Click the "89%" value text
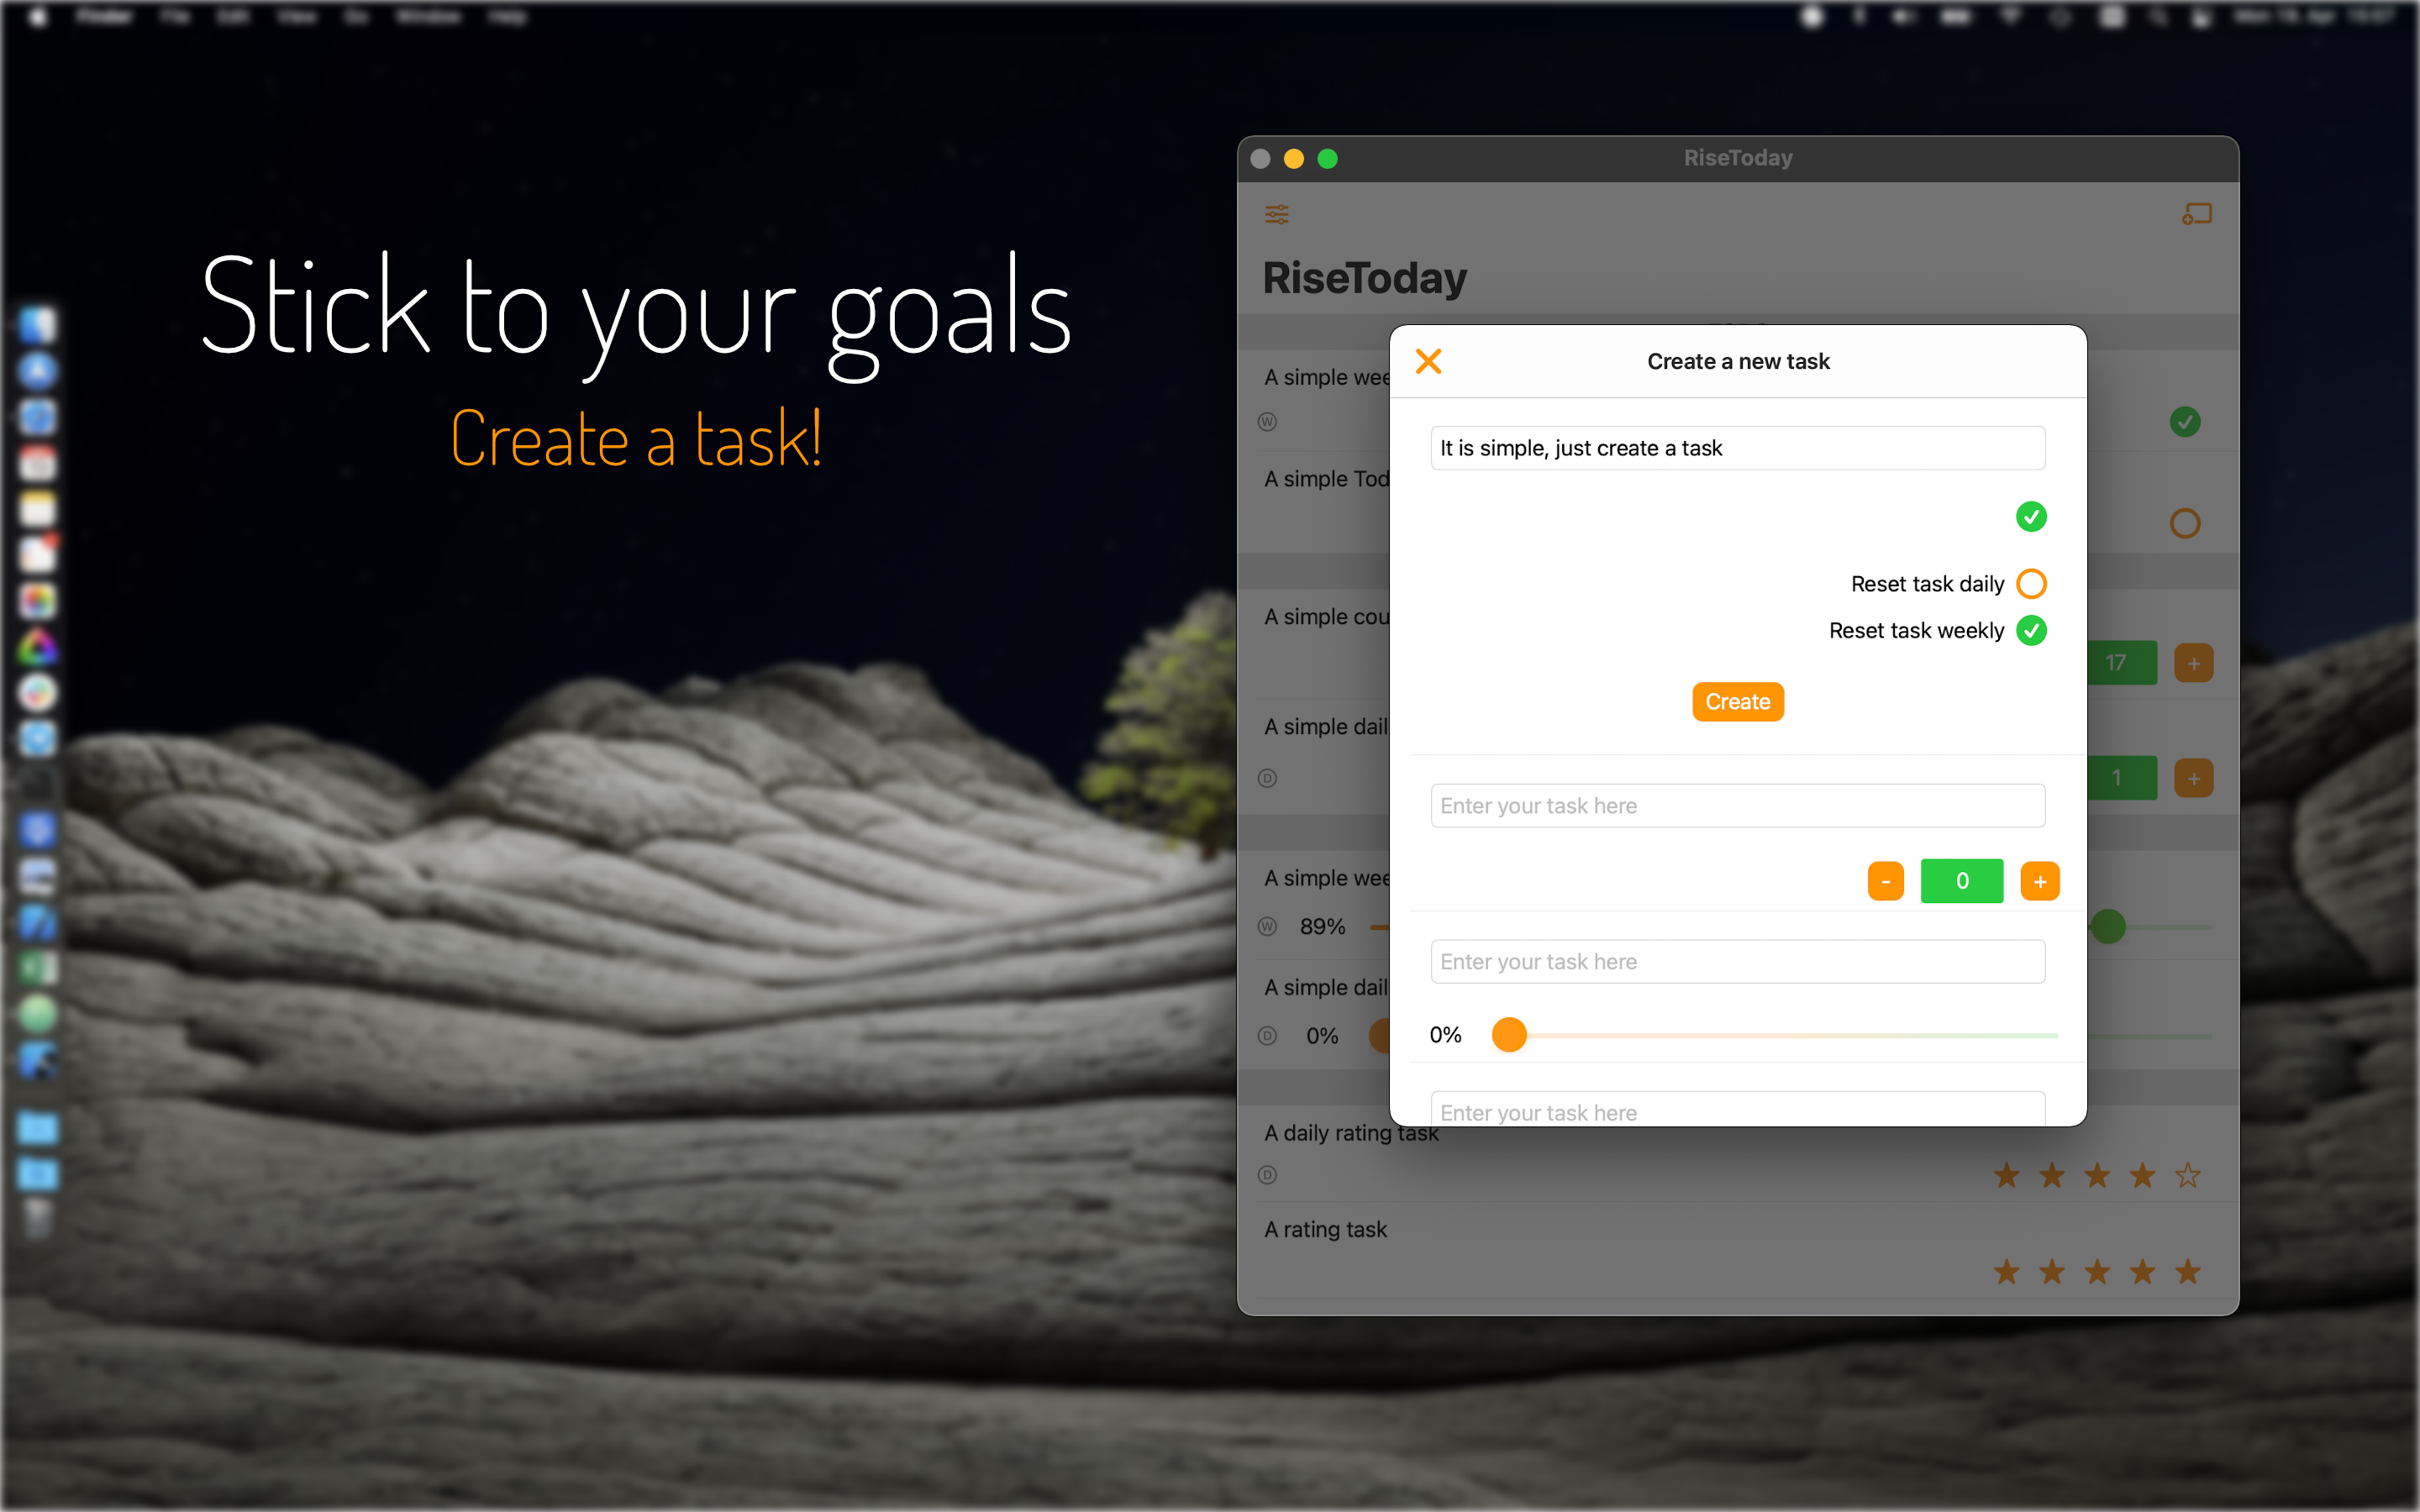2420x1512 pixels. [1322, 927]
